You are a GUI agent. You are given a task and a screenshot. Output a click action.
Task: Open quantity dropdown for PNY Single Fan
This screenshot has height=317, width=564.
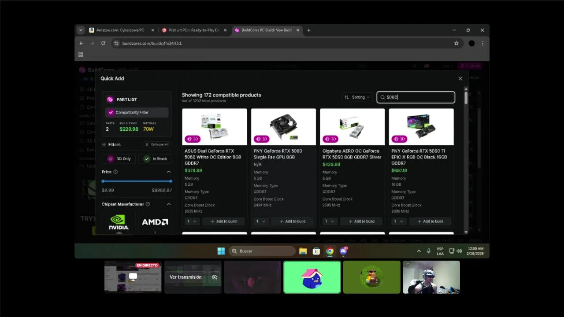260,221
